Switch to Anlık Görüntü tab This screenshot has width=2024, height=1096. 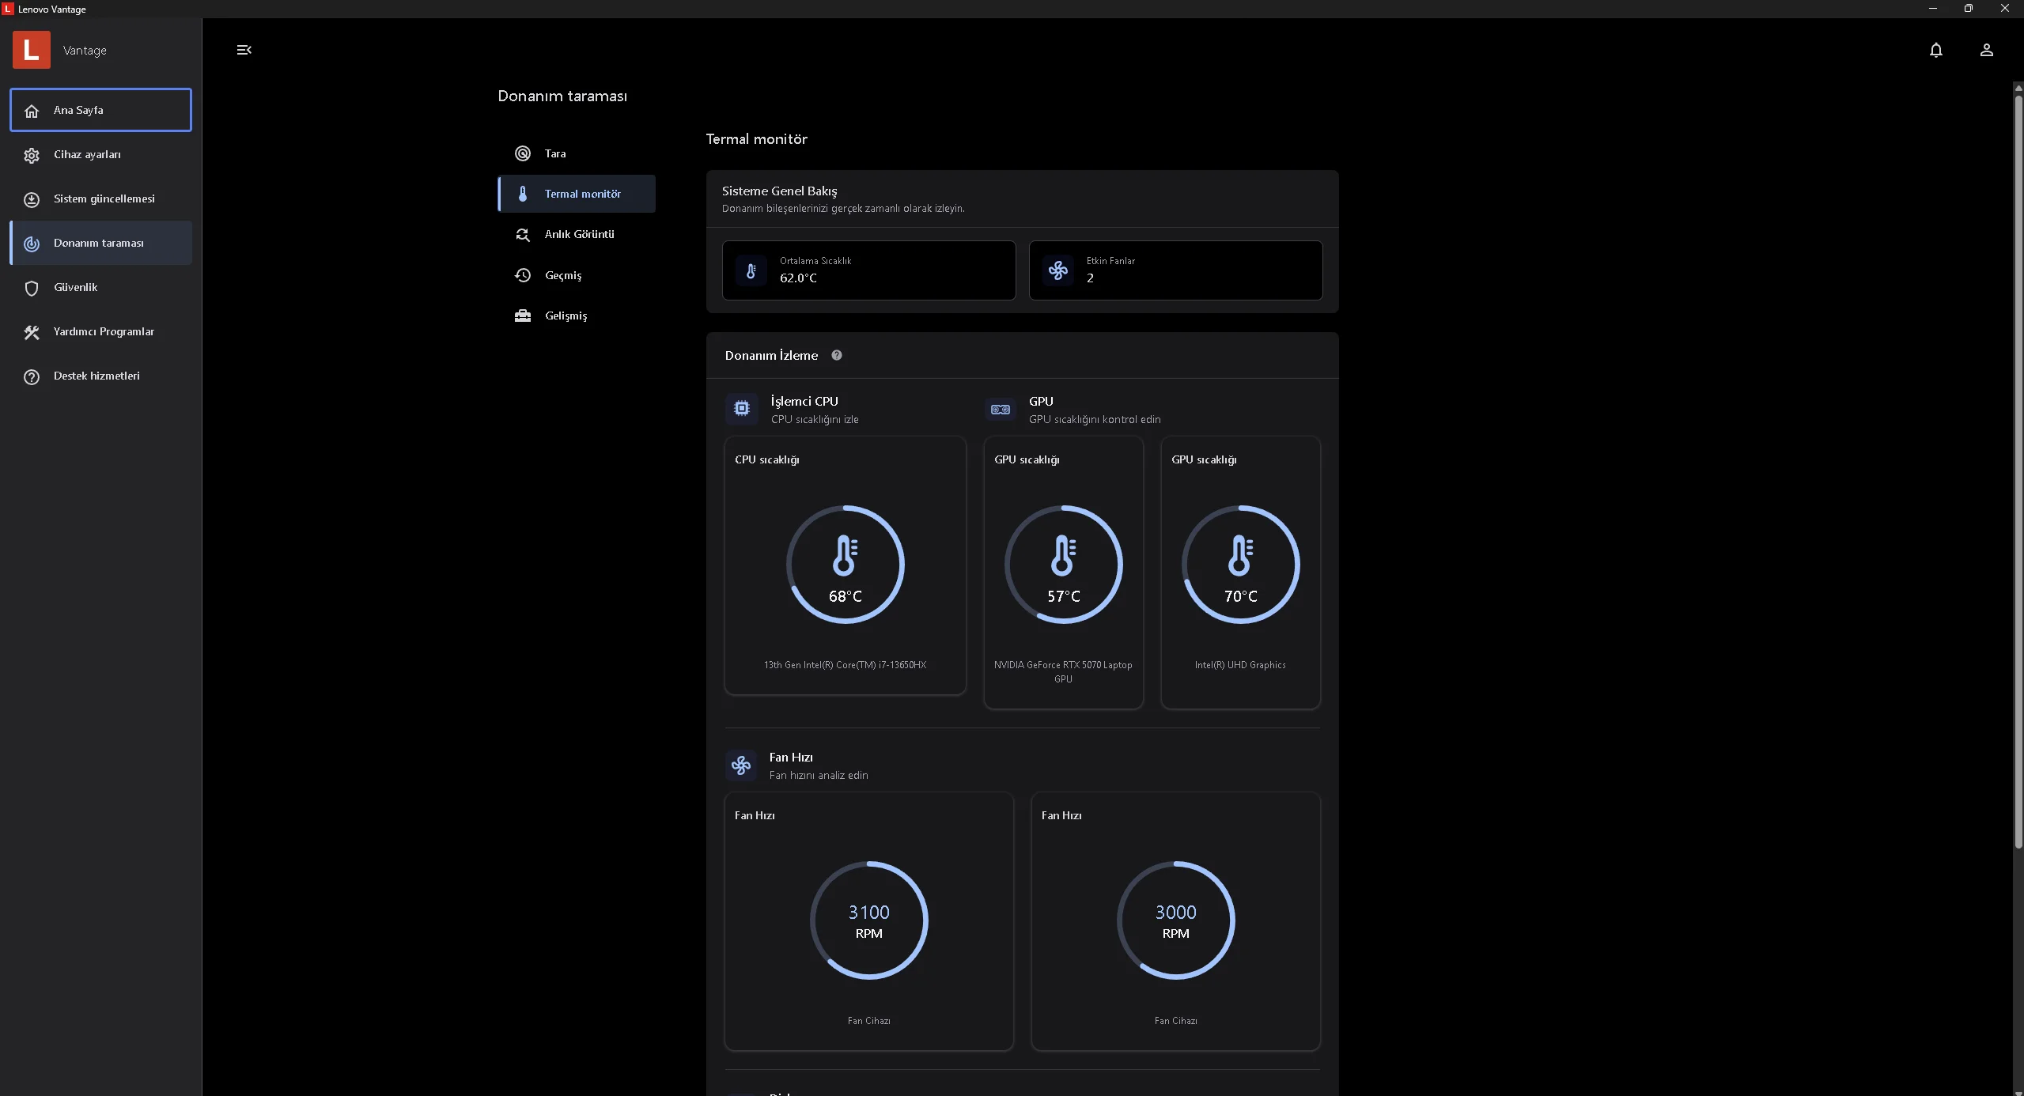576,234
